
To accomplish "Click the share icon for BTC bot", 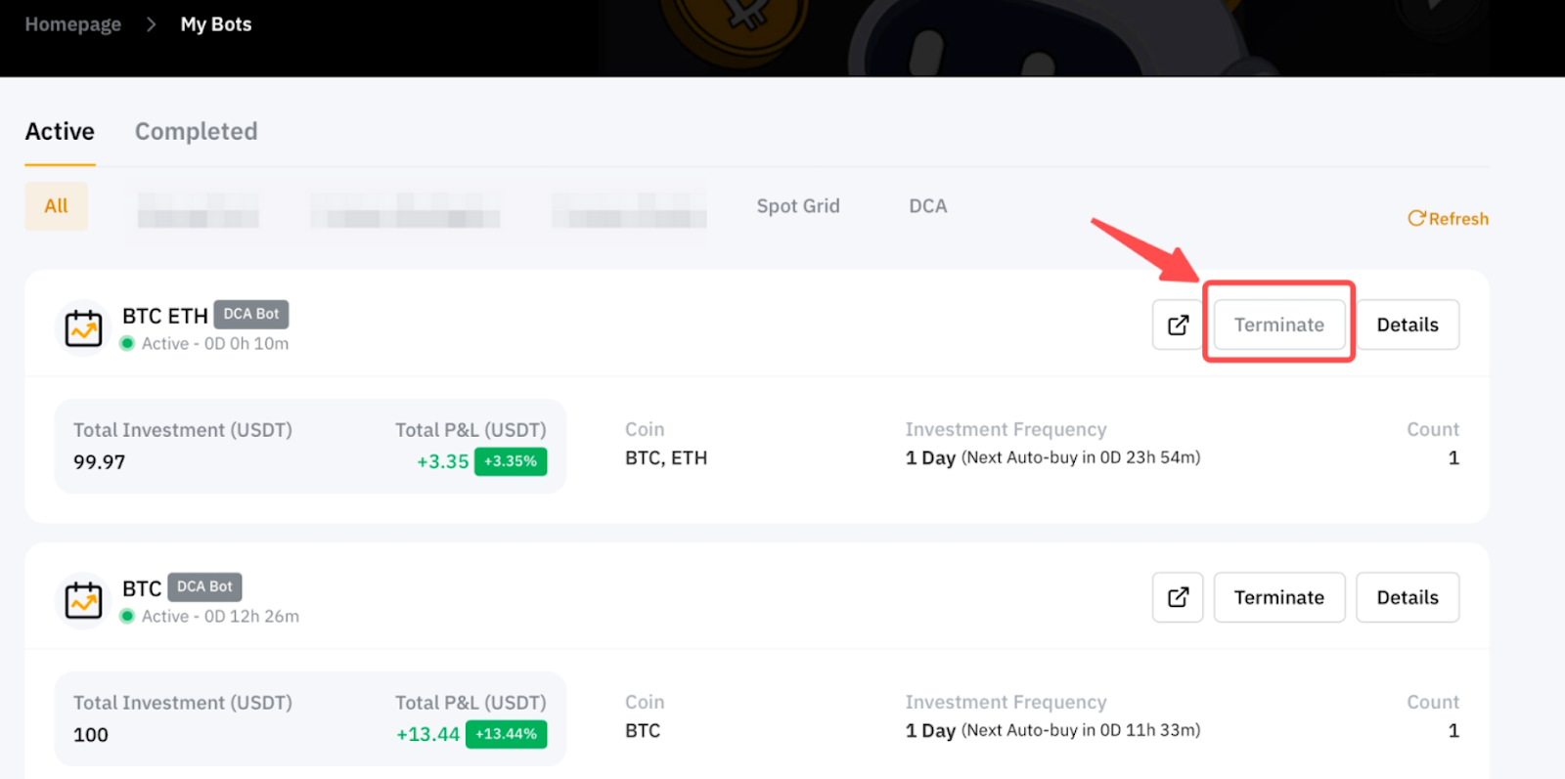I will [x=1178, y=597].
